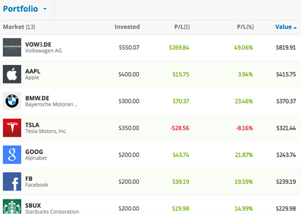Click Volkswagen profit $269.84
This screenshot has height=214, width=301.
click(179, 47)
